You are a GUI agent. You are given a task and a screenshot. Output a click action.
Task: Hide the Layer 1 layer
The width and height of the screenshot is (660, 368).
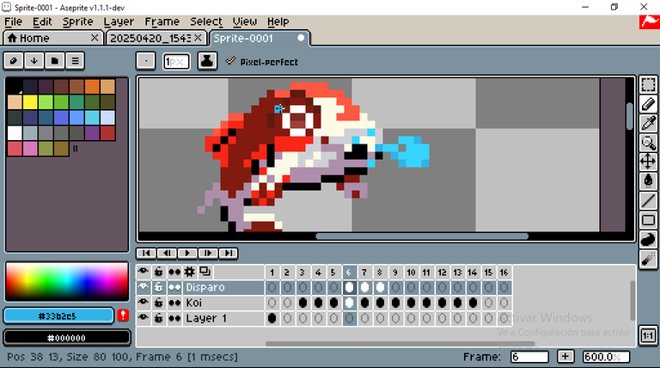(x=144, y=318)
